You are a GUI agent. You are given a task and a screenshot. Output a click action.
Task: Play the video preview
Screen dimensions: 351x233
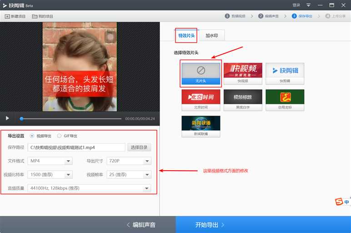pos(7,118)
